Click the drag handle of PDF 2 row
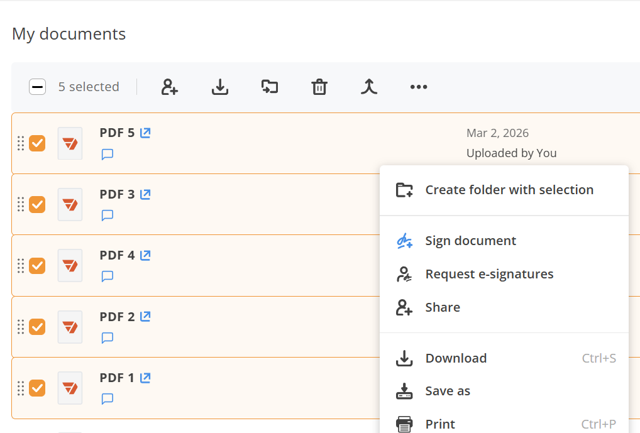640x433 pixels. 21,327
